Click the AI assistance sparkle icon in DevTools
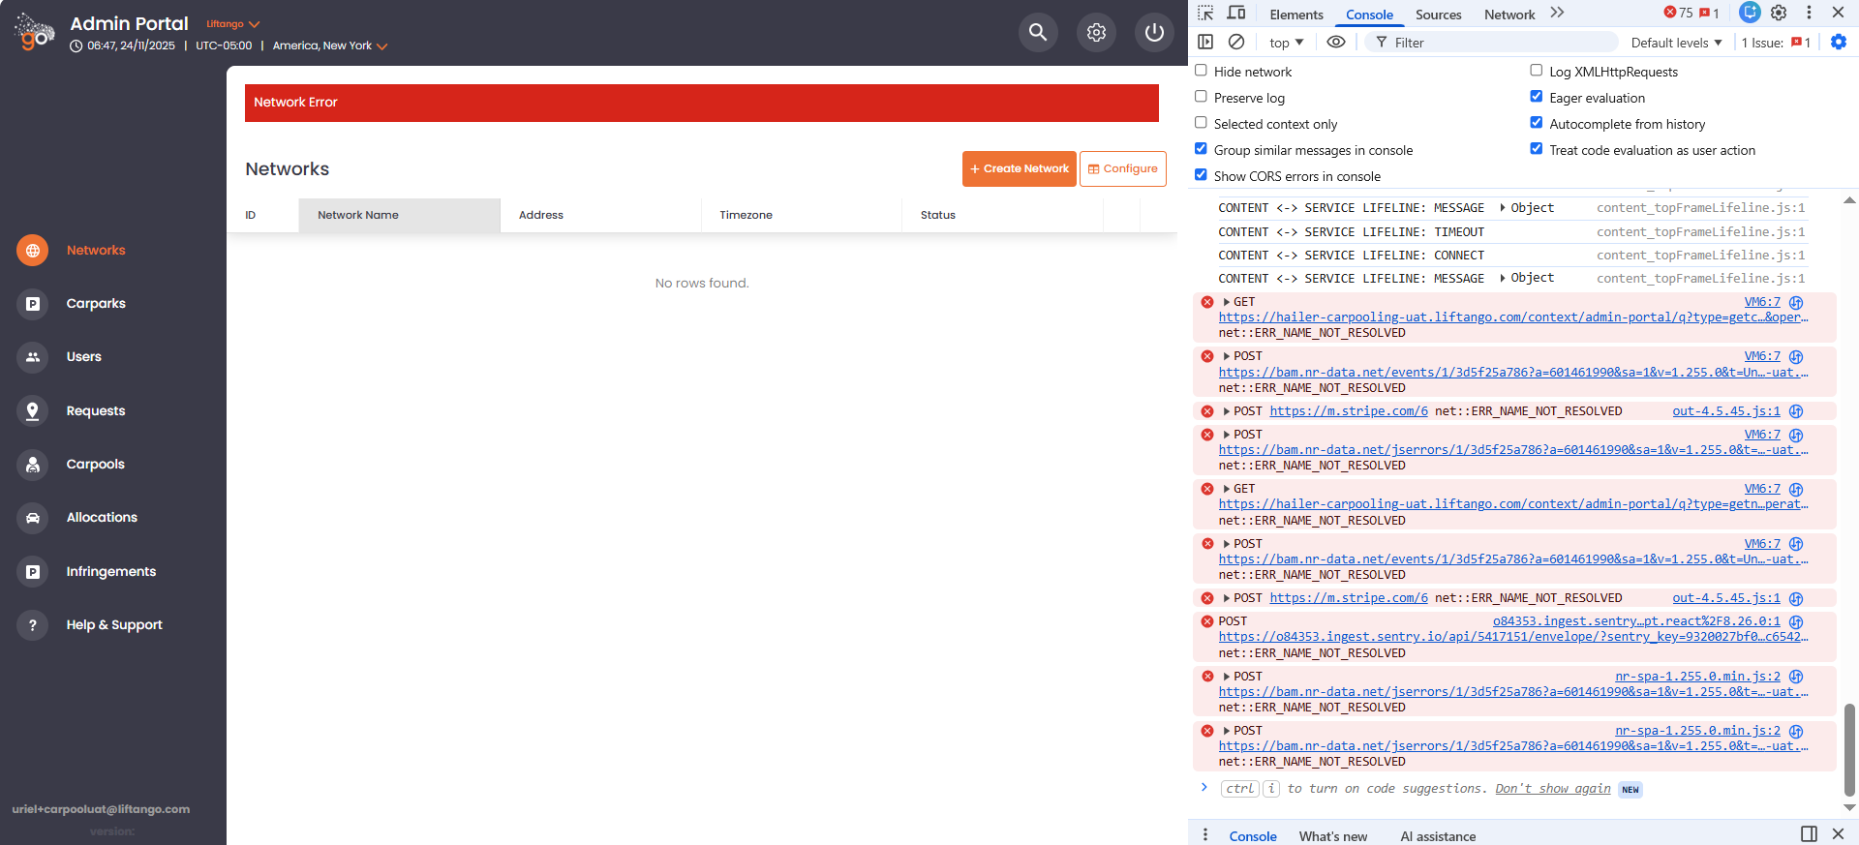The image size is (1859, 845). coord(1750,13)
